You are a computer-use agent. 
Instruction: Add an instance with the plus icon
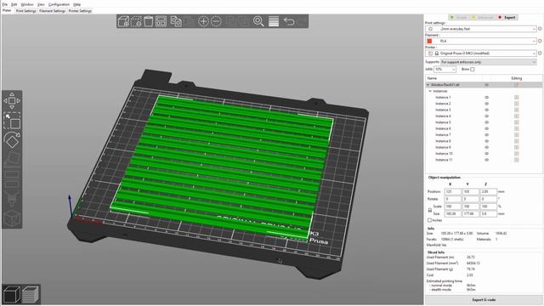point(203,21)
